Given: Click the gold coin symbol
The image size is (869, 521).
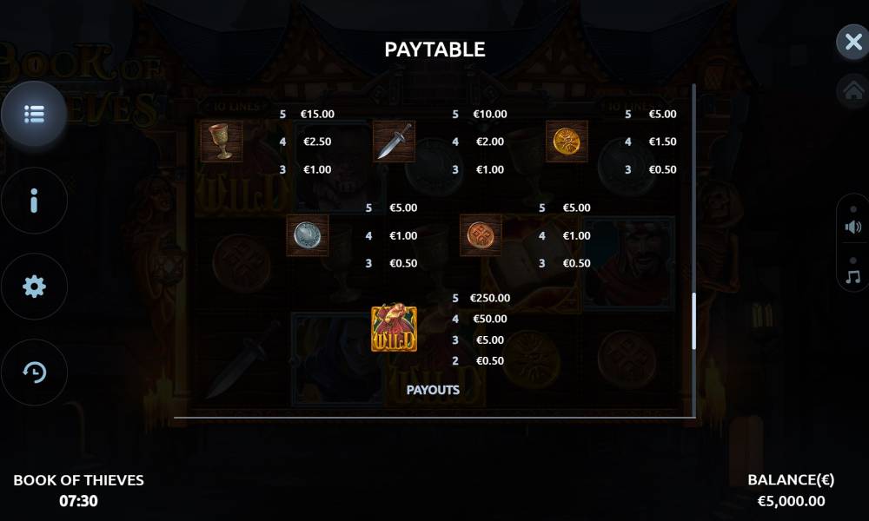Looking at the screenshot, I should pos(567,142).
